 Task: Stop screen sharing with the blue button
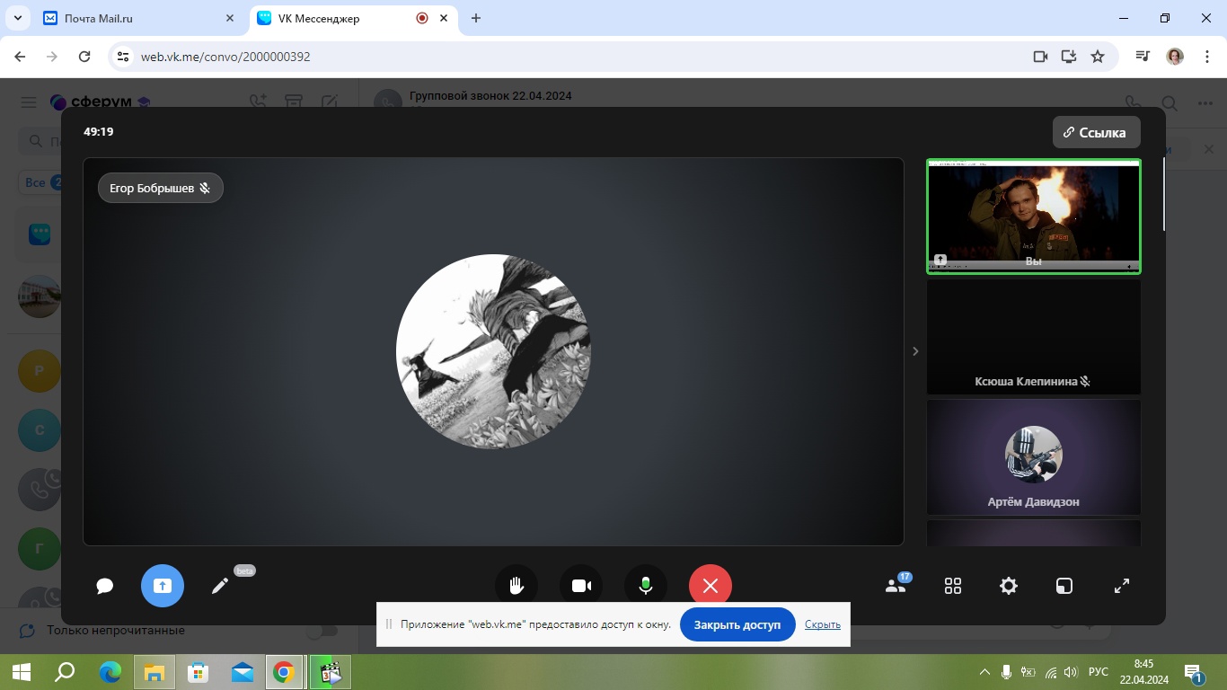pyautogui.click(x=163, y=586)
